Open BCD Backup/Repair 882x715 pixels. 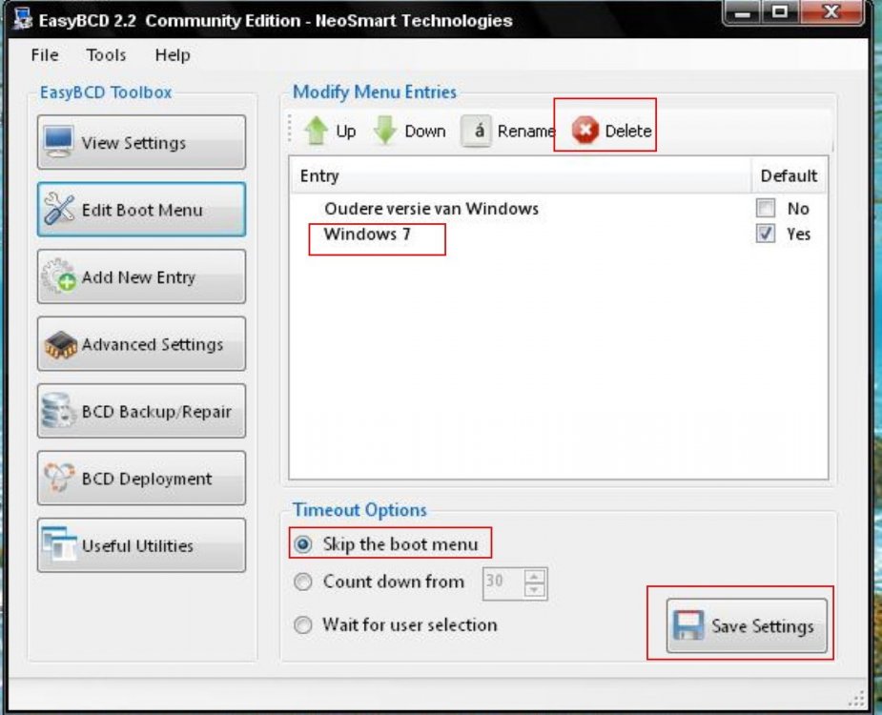pos(141,411)
